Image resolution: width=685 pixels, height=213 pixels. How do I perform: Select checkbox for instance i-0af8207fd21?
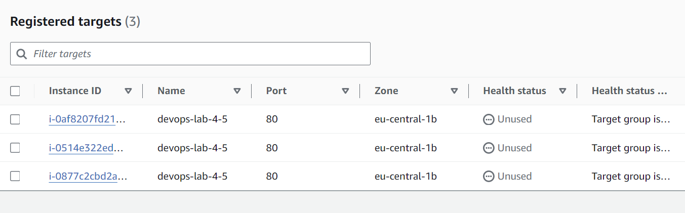15,119
